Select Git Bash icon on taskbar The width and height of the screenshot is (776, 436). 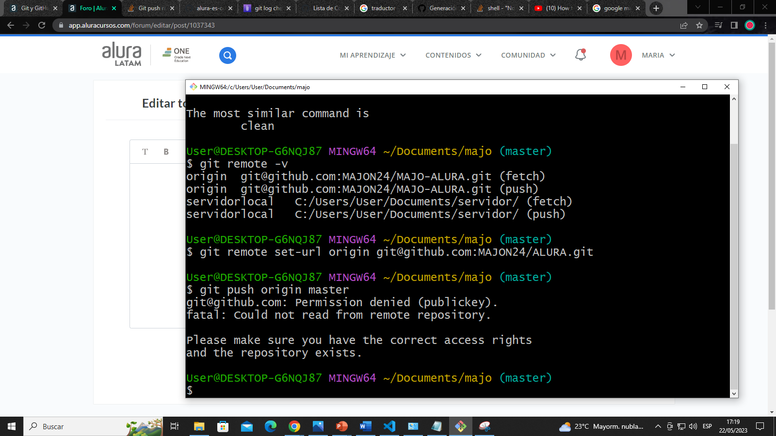click(x=460, y=426)
